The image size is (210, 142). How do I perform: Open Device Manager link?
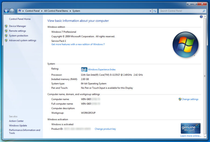point(17,26)
